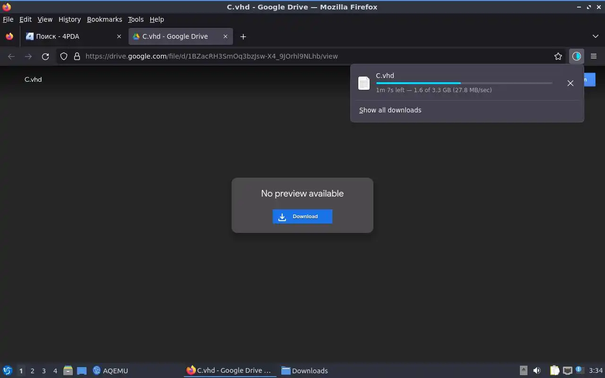Cancel the C.vhd download

[x=570, y=83]
